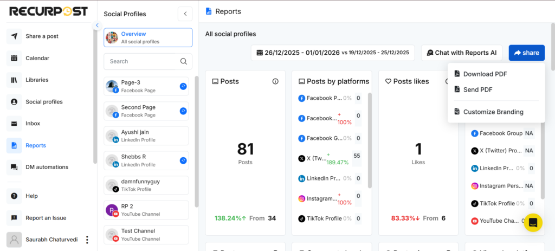Click the RecurPost logo
Screen dimensions: 555x251
coord(48,11)
